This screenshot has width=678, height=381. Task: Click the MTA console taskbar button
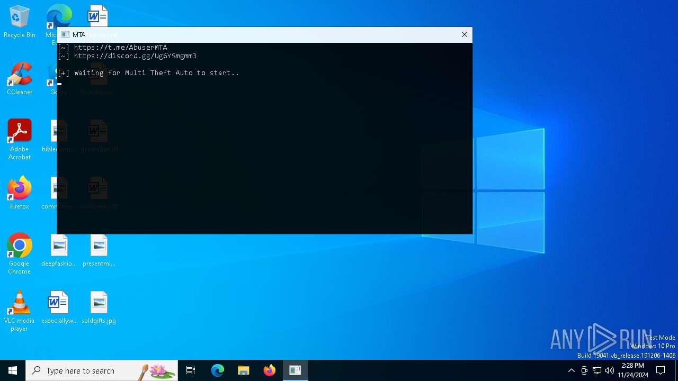pyautogui.click(x=295, y=370)
